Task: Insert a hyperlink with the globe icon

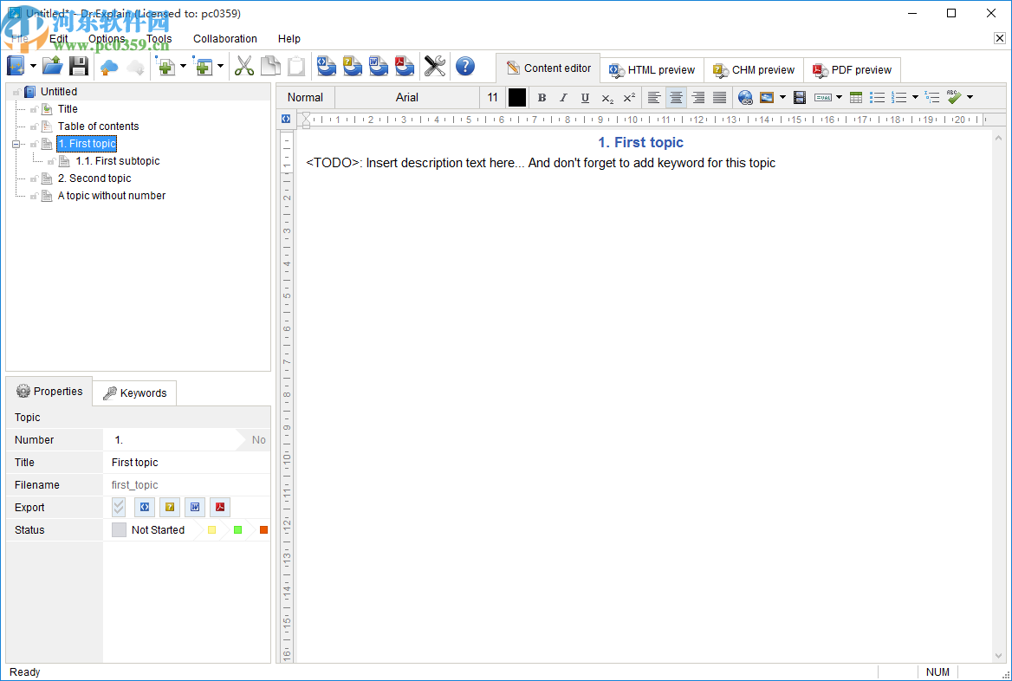Action: [745, 98]
